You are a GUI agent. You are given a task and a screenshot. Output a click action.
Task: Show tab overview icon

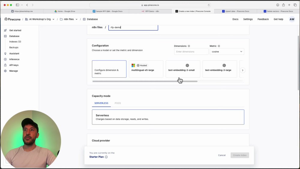click(x=295, y=5)
